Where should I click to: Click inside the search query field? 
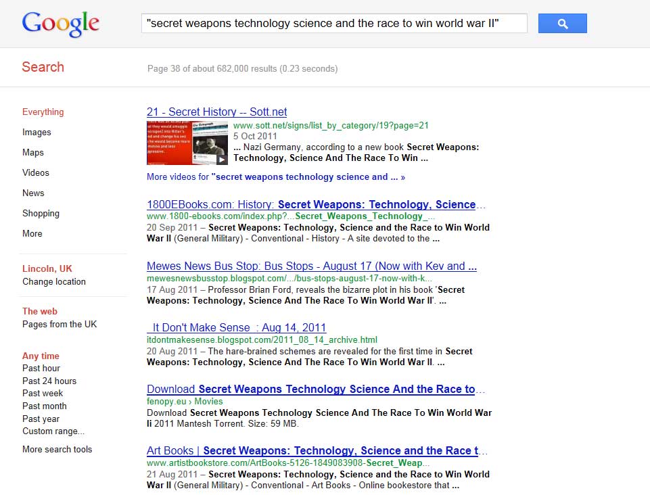pyautogui.click(x=334, y=23)
